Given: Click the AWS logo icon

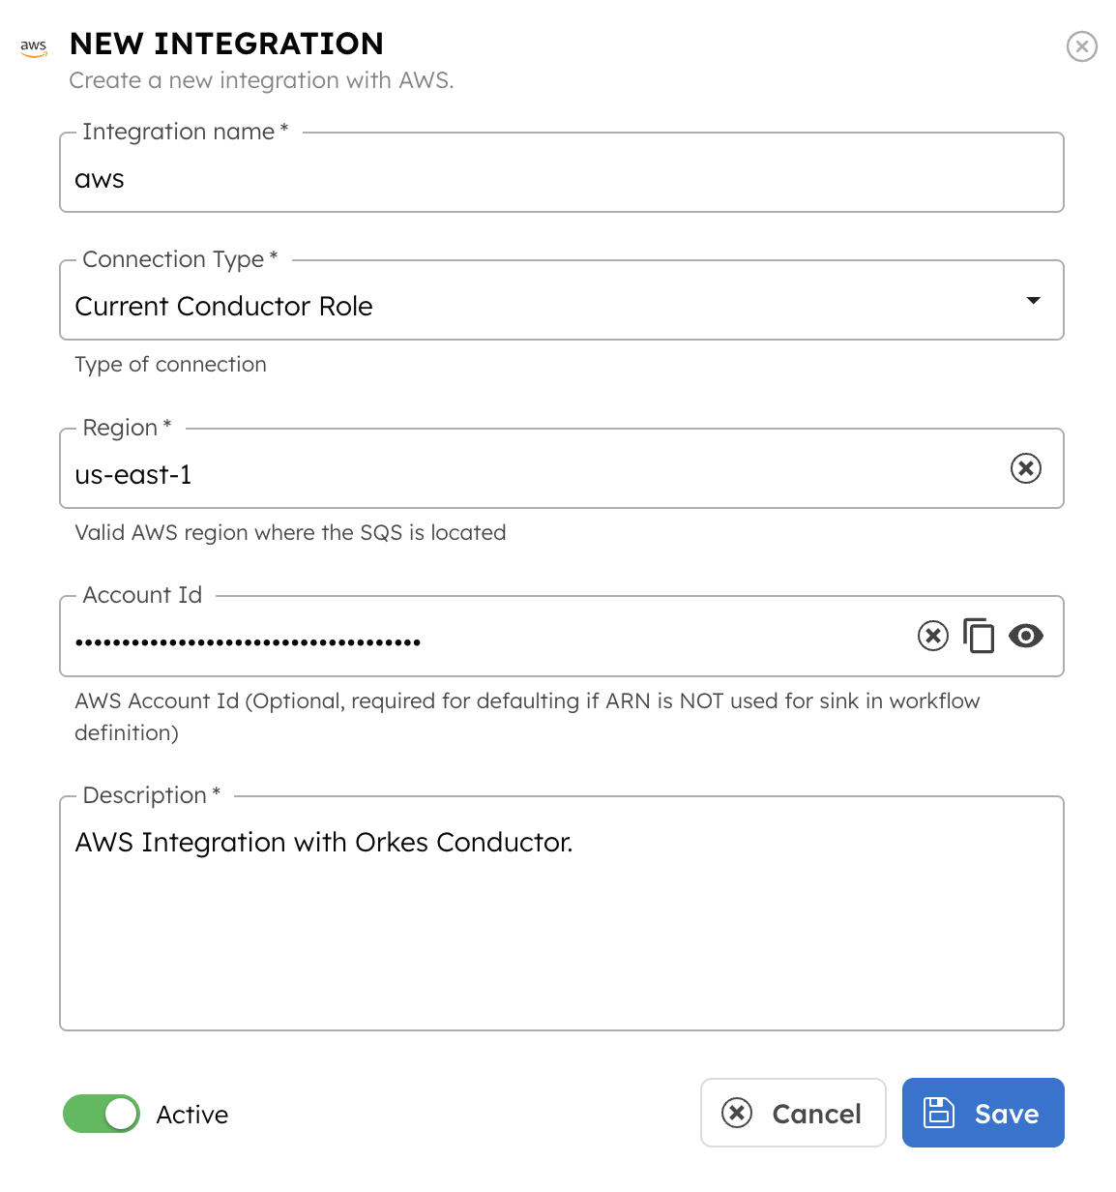Looking at the screenshot, I should pyautogui.click(x=33, y=46).
